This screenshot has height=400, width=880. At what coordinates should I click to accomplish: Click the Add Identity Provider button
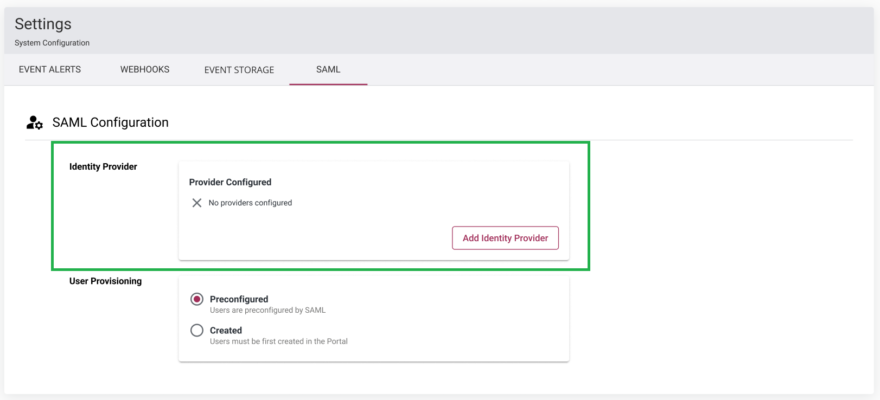tap(506, 238)
